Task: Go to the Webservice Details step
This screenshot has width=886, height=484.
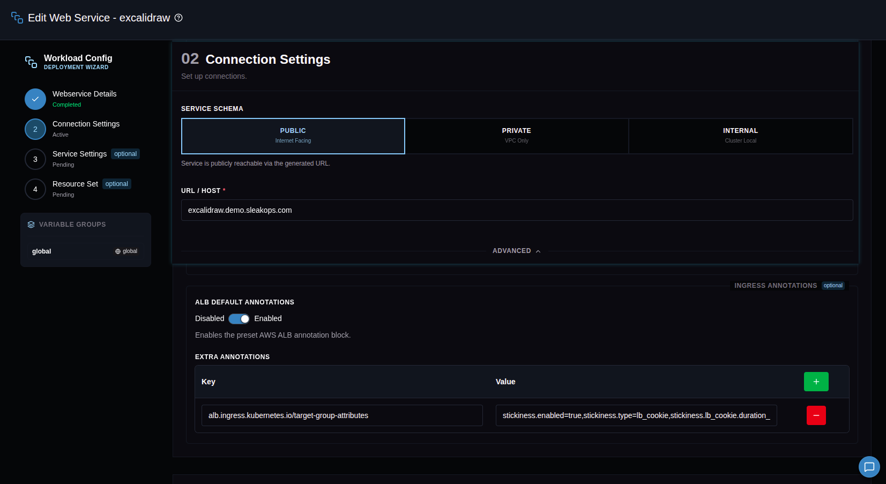Action: (x=85, y=94)
